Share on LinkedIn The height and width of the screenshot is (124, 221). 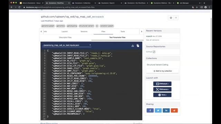166,111
